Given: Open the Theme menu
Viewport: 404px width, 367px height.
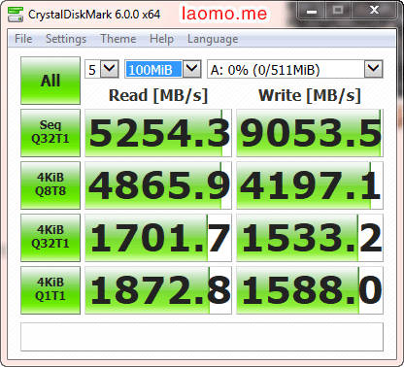Looking at the screenshot, I should point(118,39).
